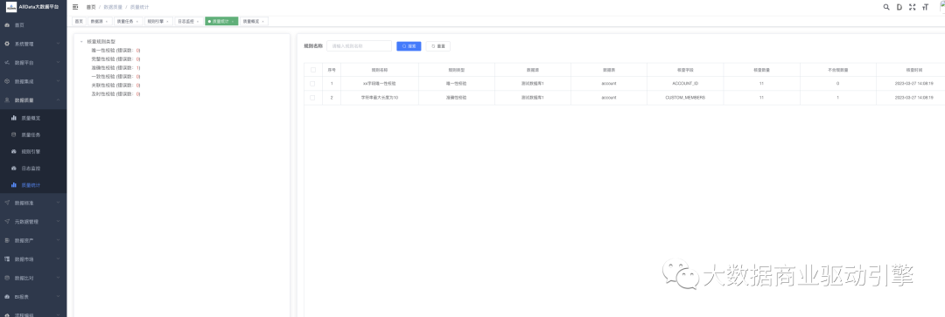Open the top-bar search magnifier icon
Image resolution: width=945 pixels, height=317 pixels.
(x=885, y=7)
